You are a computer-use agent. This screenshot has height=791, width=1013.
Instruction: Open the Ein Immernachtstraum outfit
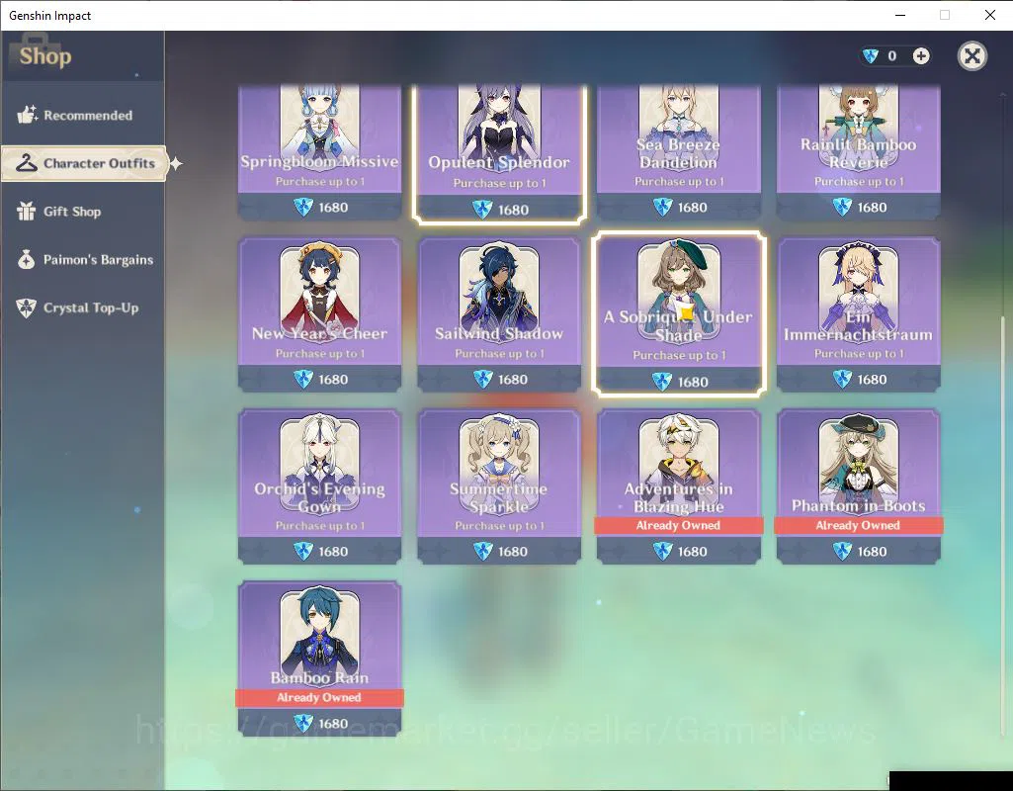pos(858,314)
